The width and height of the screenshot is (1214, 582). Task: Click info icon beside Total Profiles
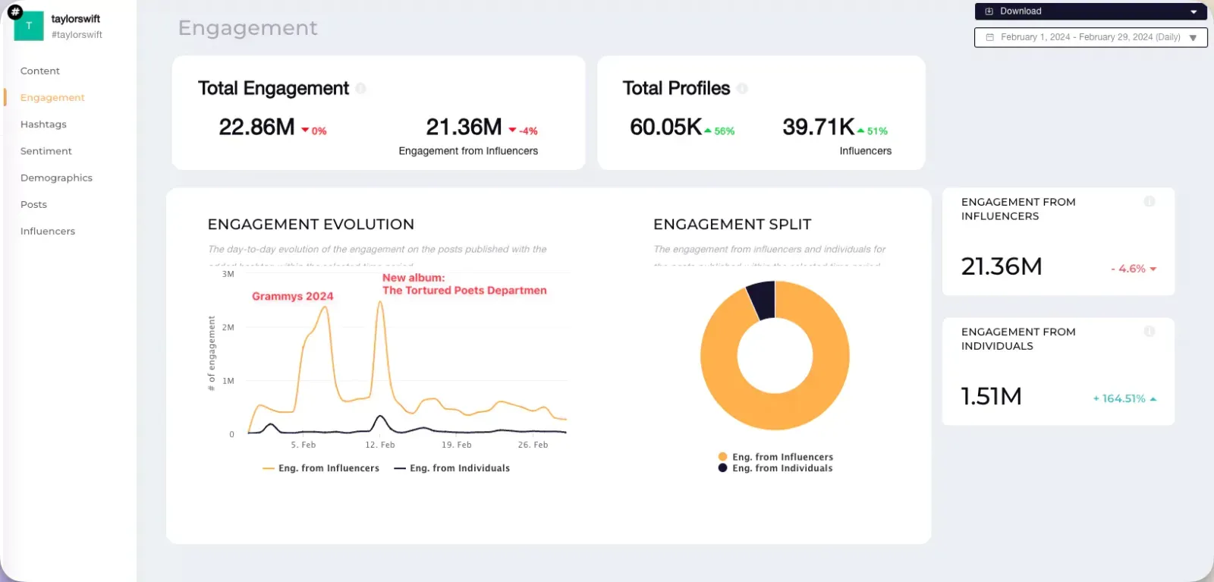click(742, 89)
